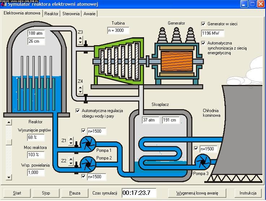Screen dimensions: 266x201
Task: Click control rod scrollbar up arrow
Action: 9,122
